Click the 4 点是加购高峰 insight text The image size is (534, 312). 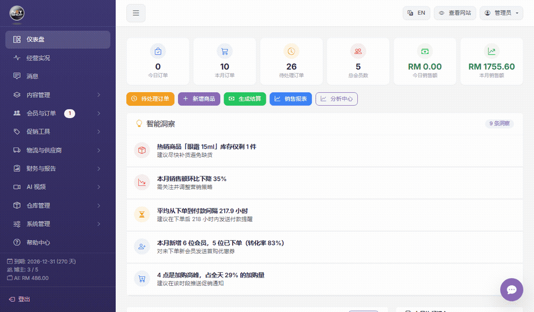(x=211, y=275)
